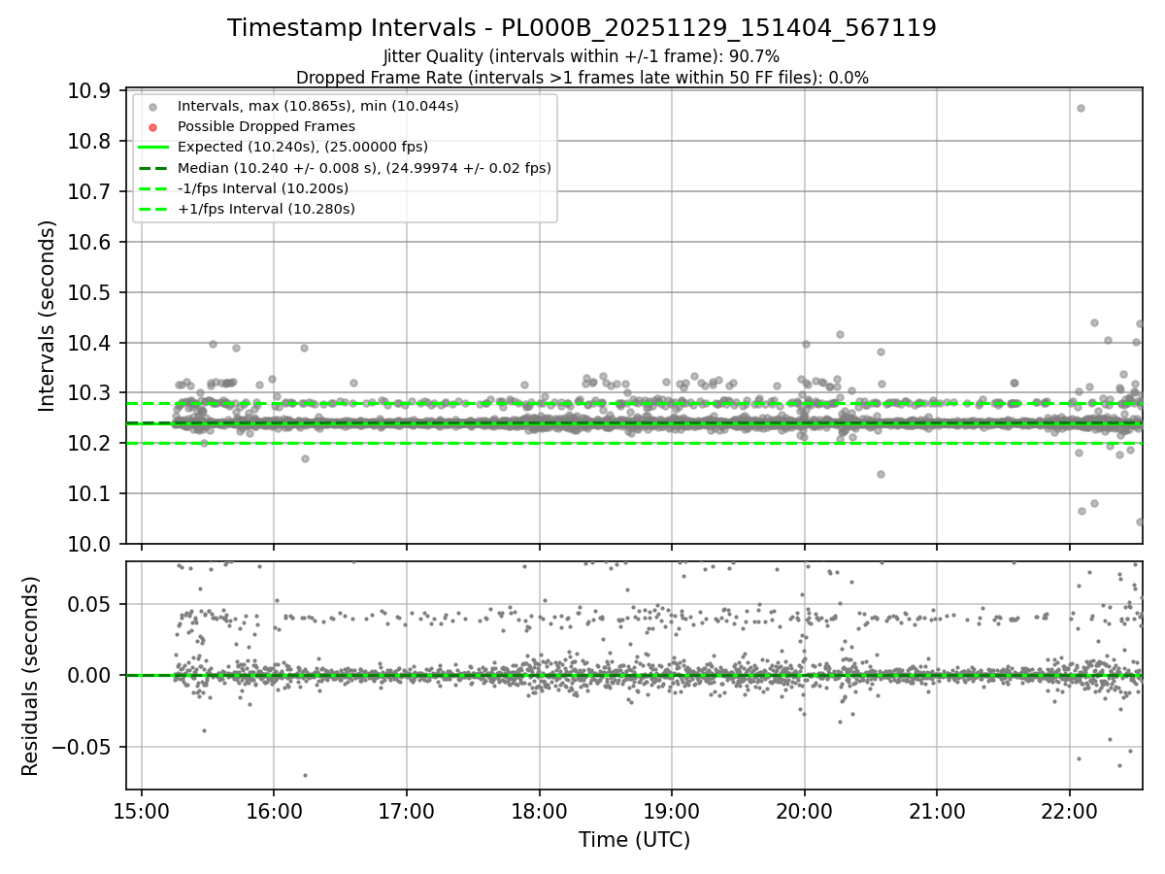Click the 17:00 x-axis tick label
The width and height of the screenshot is (1165, 874).
(407, 810)
